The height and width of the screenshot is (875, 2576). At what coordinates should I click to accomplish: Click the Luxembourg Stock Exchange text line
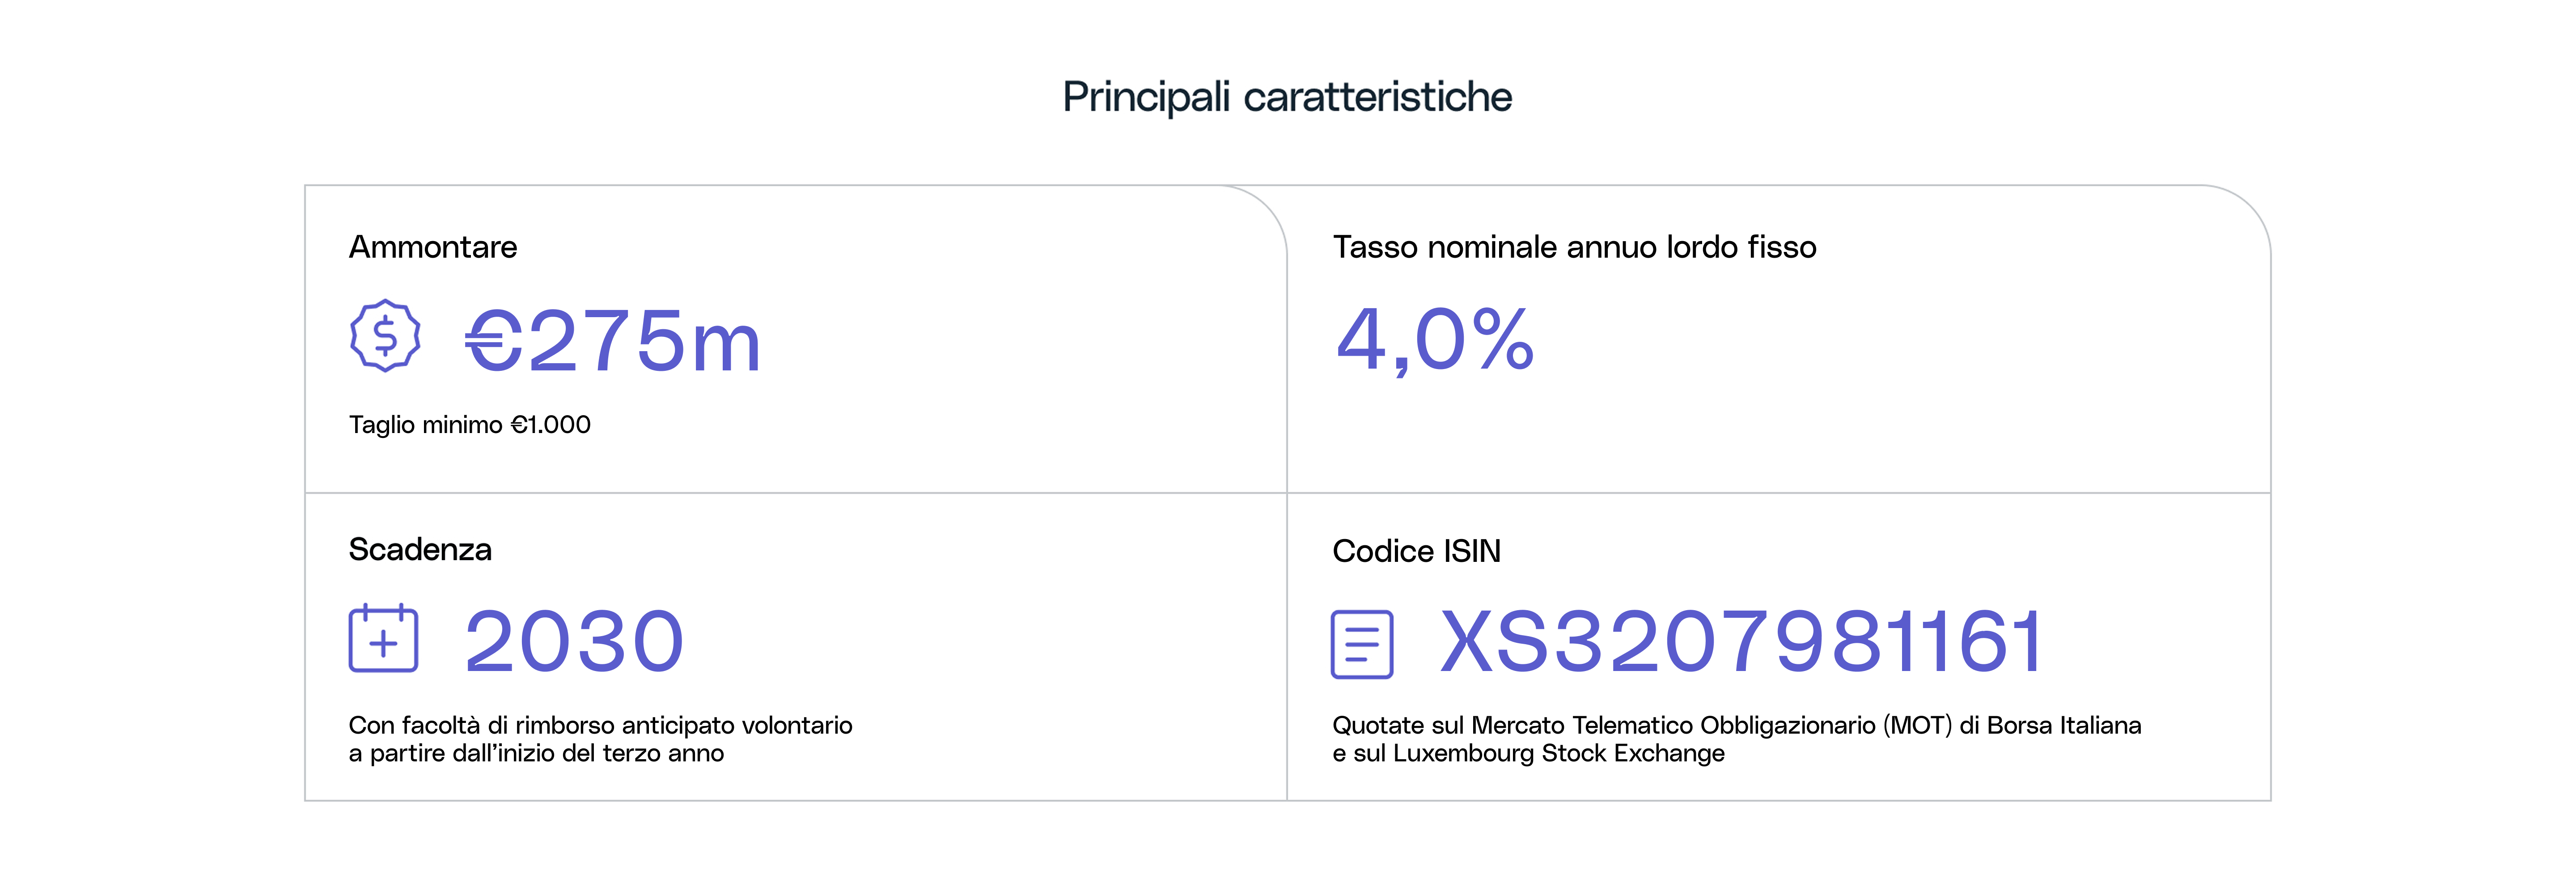pos(1528,753)
